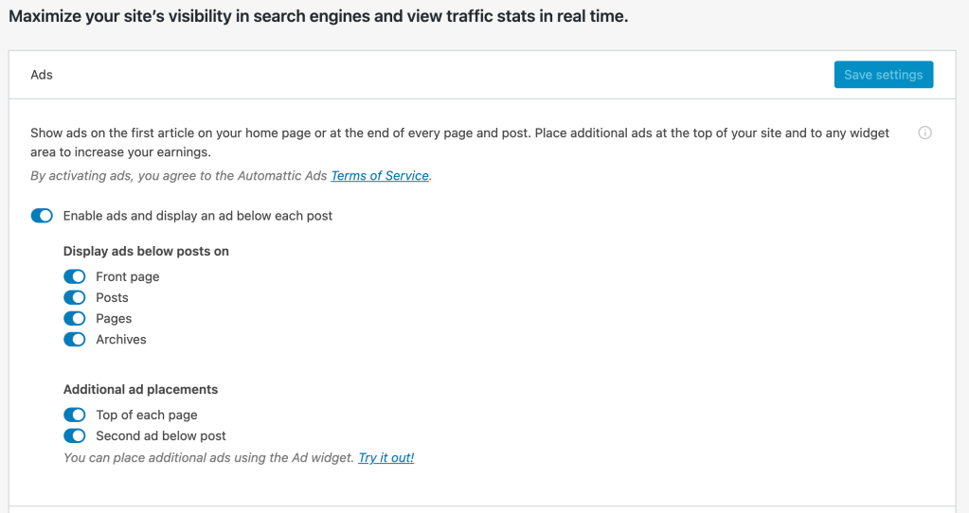This screenshot has height=513, width=969.
Task: Turn off 'Top of each page' switch
Action: [75, 416]
